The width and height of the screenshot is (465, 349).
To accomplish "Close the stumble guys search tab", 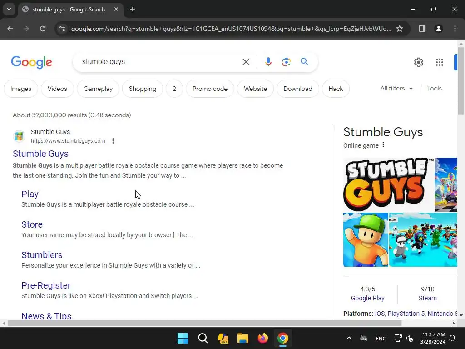I will [x=116, y=9].
